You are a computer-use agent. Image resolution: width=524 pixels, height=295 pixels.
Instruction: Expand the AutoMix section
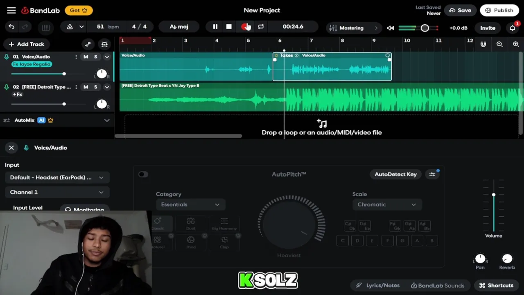coord(107,120)
